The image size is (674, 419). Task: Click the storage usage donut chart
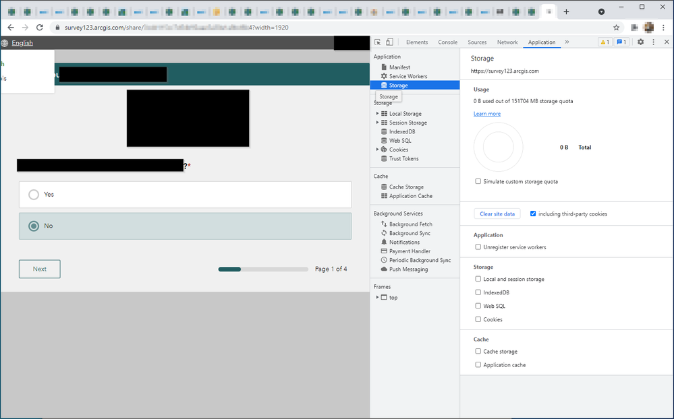click(x=498, y=148)
